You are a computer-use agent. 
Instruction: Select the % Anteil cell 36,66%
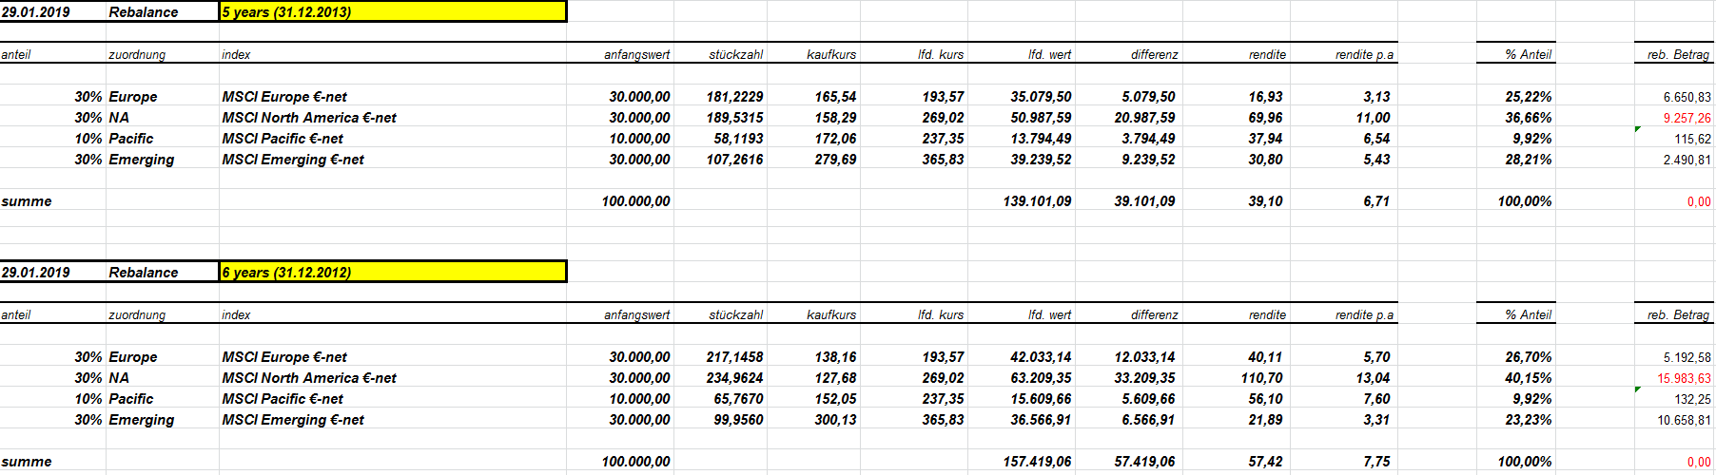tap(1529, 118)
